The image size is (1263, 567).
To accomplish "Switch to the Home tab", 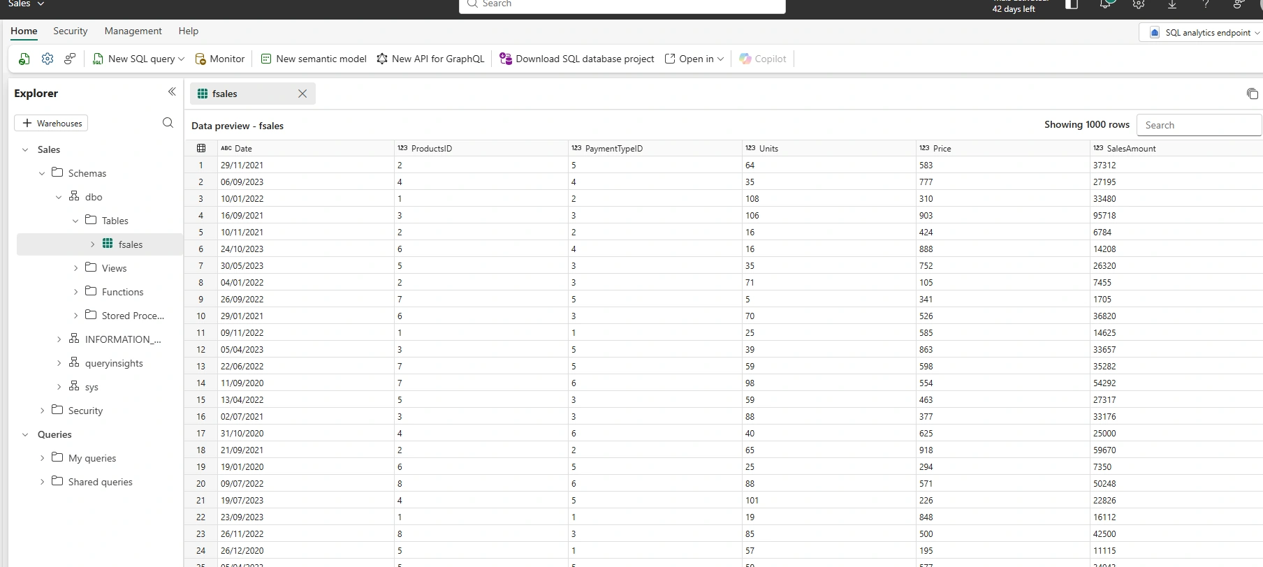I will pyautogui.click(x=24, y=31).
